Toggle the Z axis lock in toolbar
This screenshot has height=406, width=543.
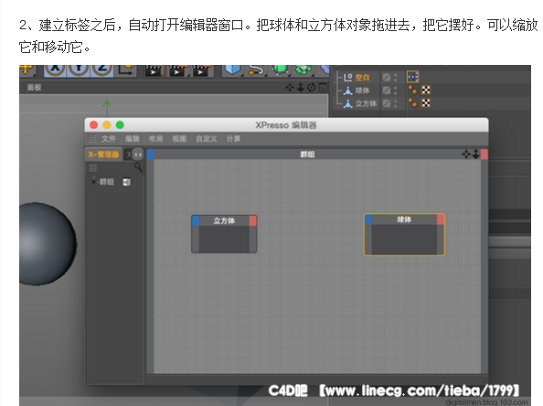point(101,69)
